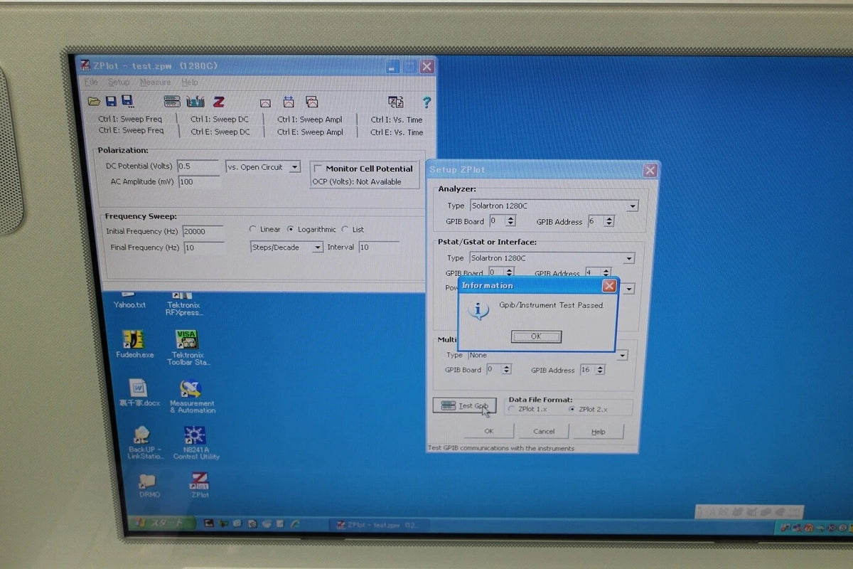The image size is (853, 569).
Task: Open Pstat/Gstat Type Solartron 1280C dropdown
Action: pos(552,258)
